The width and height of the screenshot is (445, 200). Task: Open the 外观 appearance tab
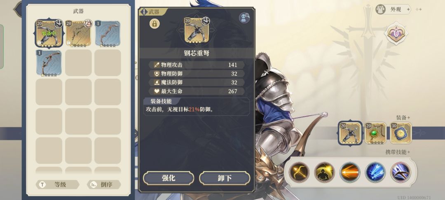click(393, 9)
